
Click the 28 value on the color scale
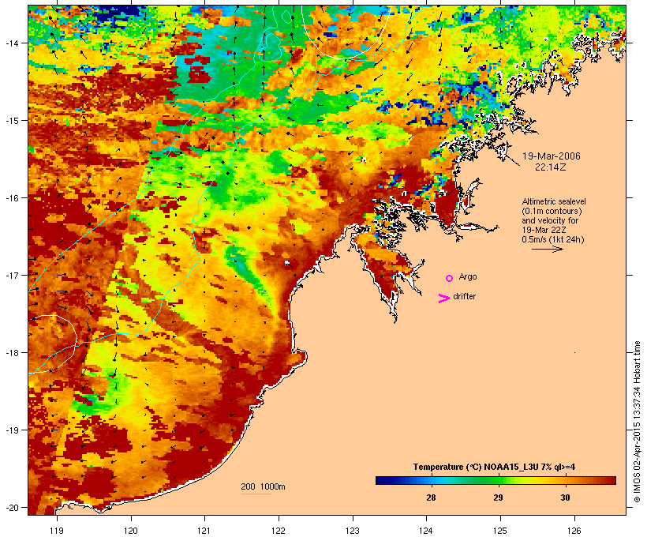pos(431,498)
